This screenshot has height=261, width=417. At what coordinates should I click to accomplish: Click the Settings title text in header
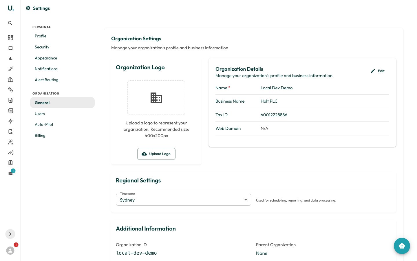[x=41, y=8]
